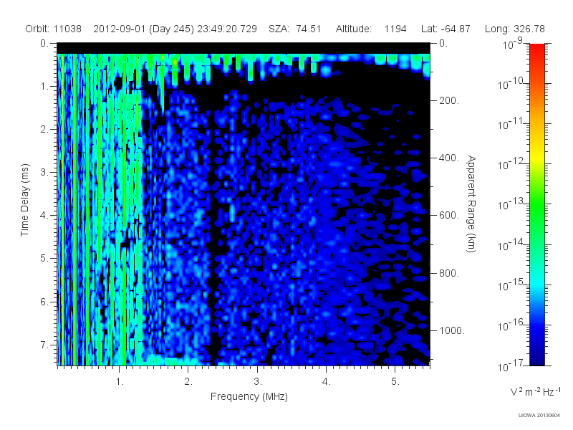The image size is (573, 430).
Task: Click the '5.' tick label on frequency axis
Action: (395, 382)
